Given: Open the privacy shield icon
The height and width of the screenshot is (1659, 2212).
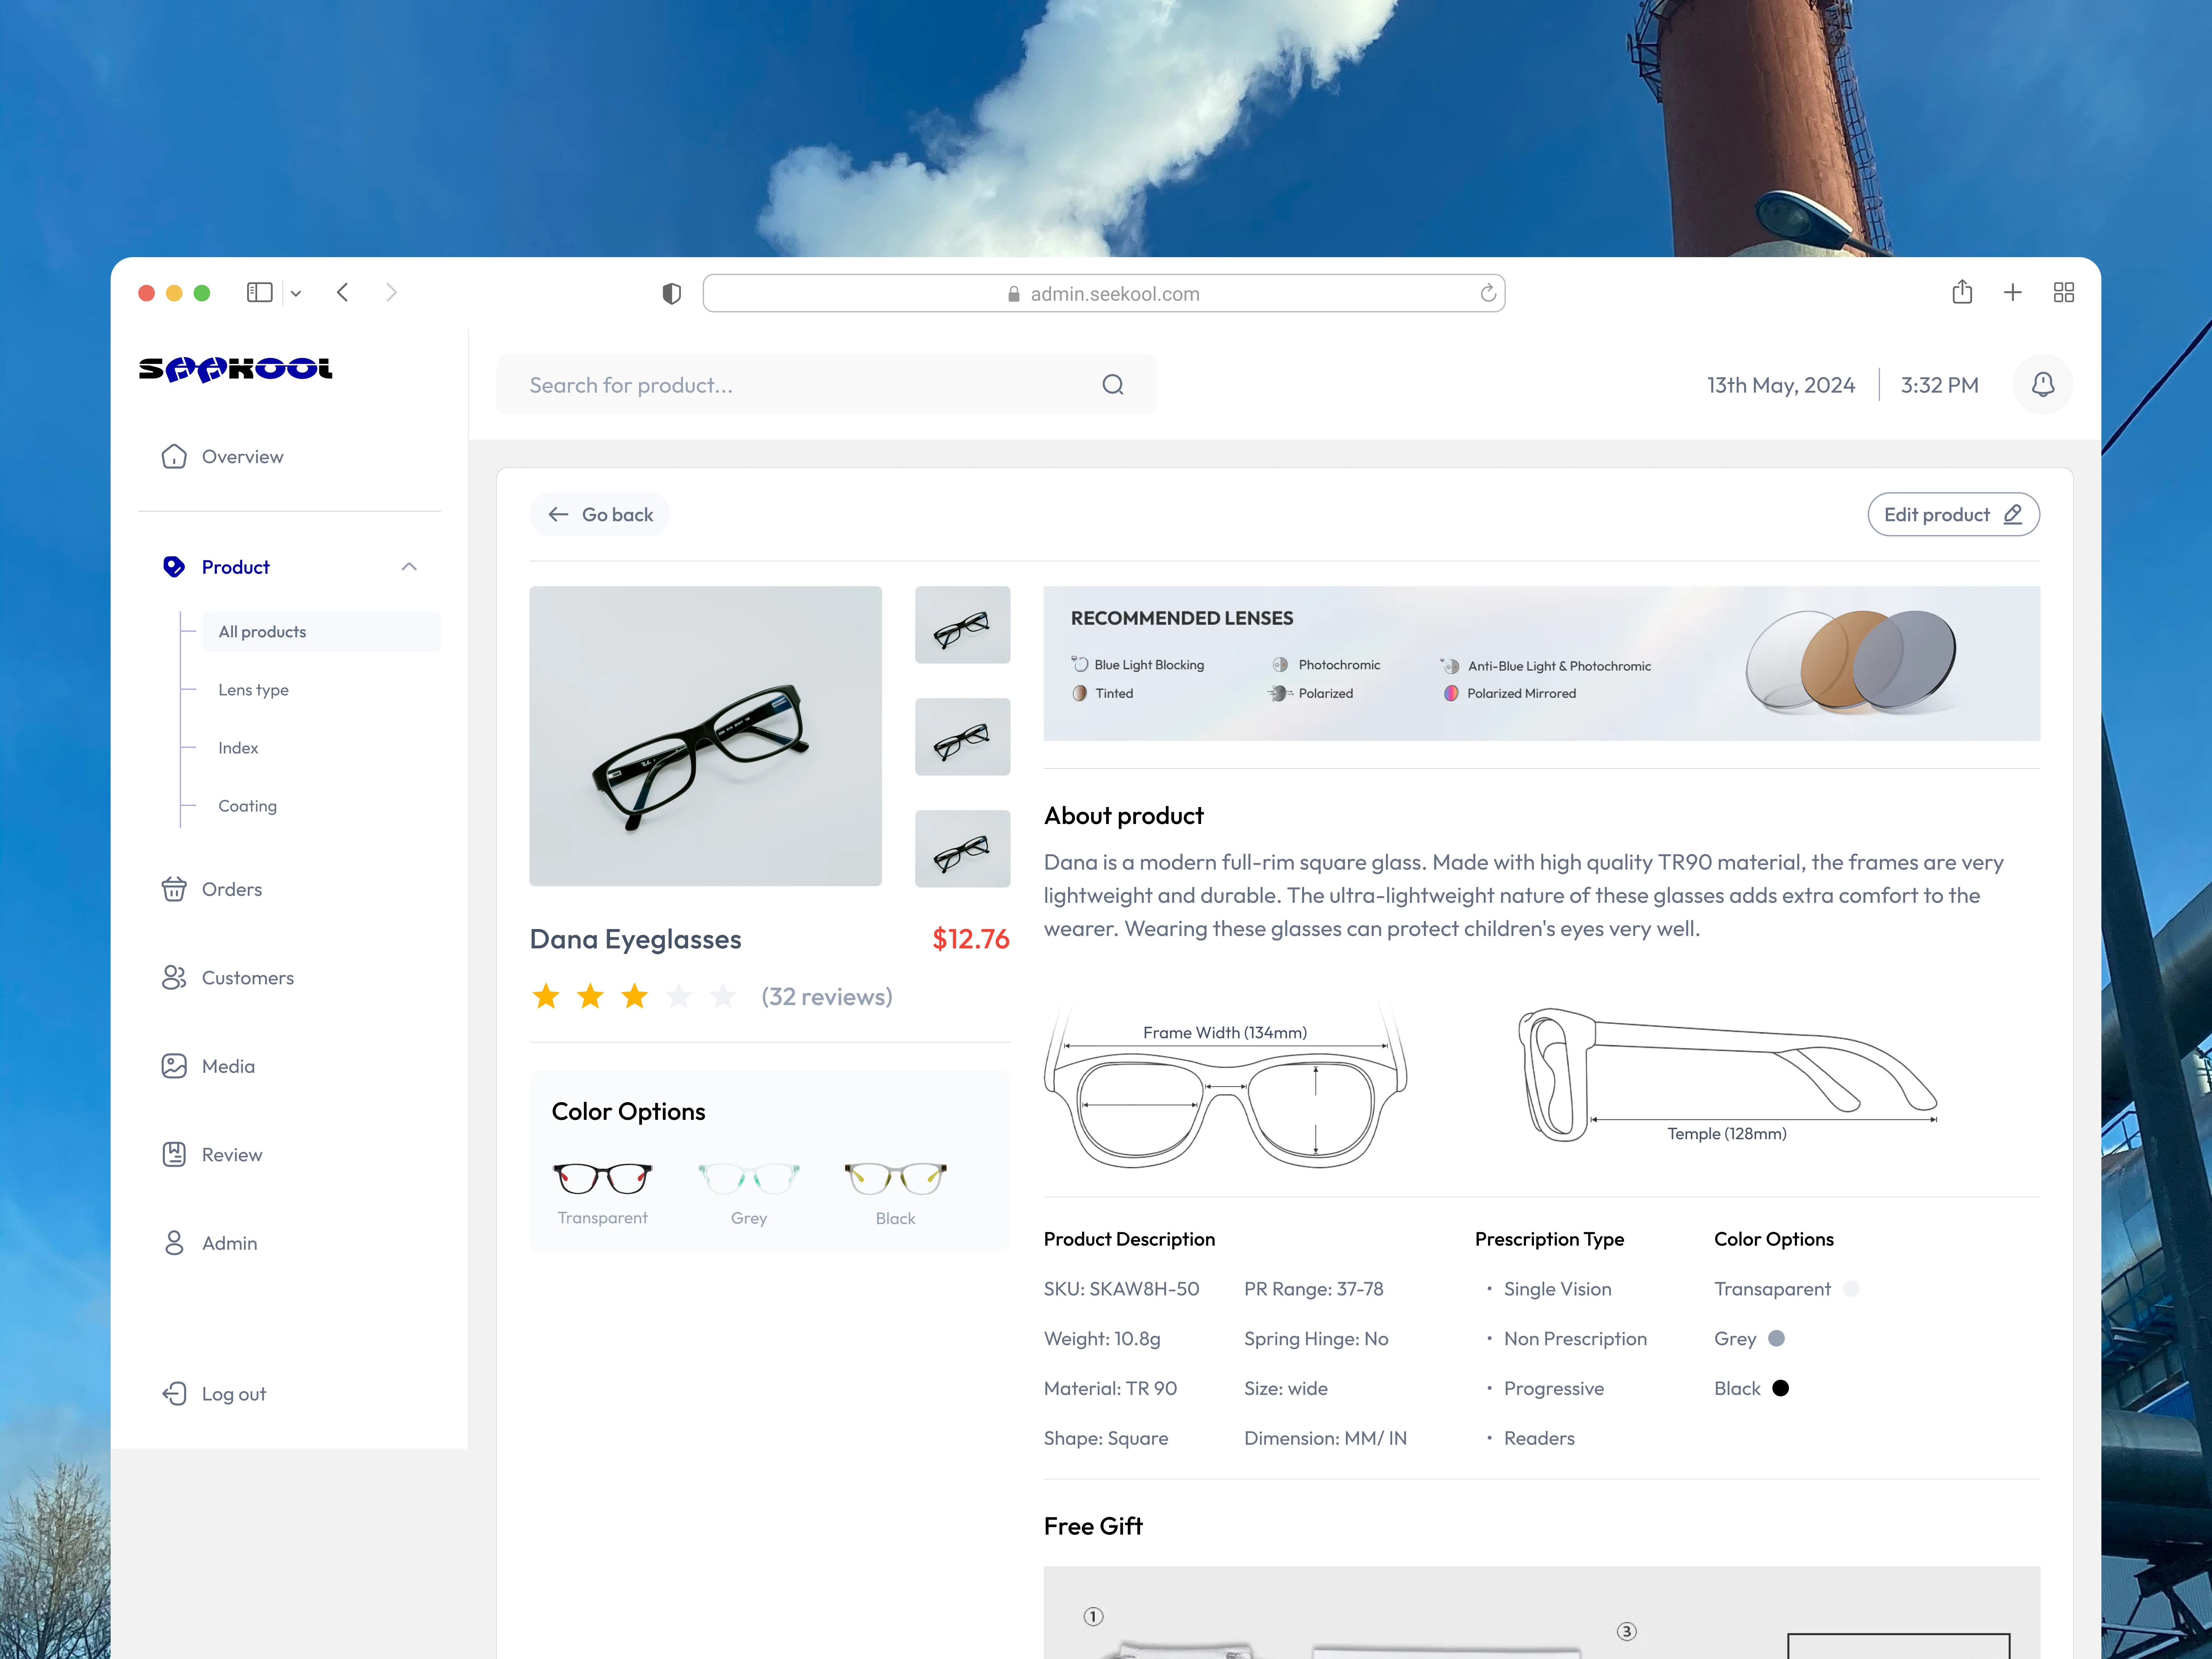Looking at the screenshot, I should coord(672,293).
